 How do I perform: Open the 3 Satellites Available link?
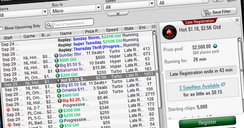click(199, 87)
